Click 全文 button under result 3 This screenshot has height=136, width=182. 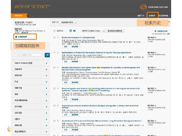click(66, 82)
